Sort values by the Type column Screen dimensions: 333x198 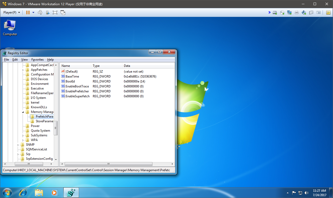[106, 66]
